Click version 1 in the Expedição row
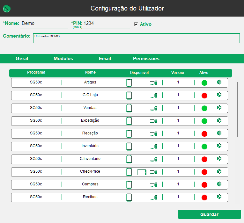Screen dimensions: 244x223 [x=178, y=120]
